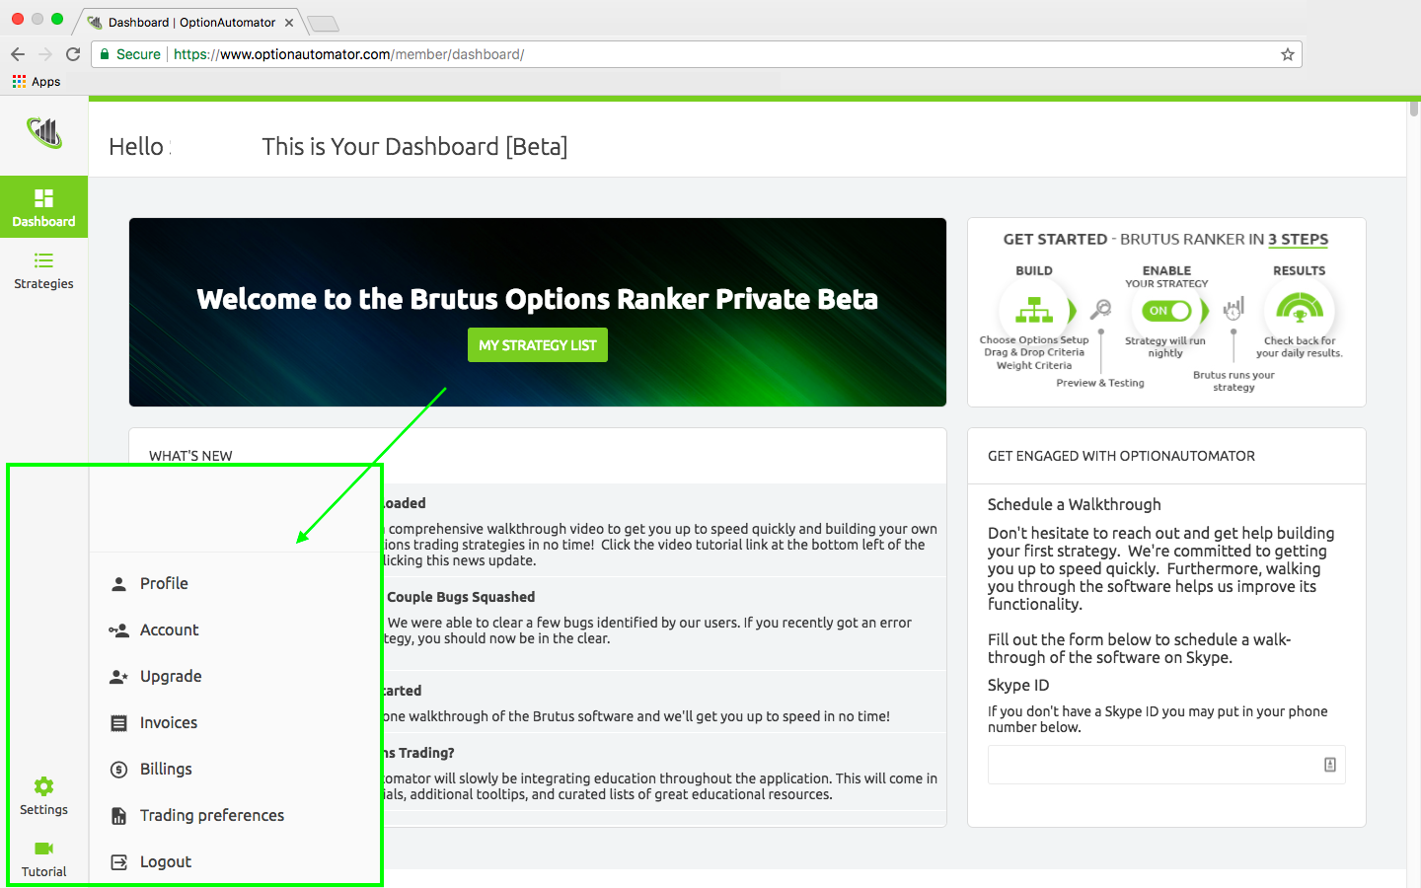The image size is (1421, 888).
Task: Click the MY STRATEGY LIST button
Action: point(538,344)
